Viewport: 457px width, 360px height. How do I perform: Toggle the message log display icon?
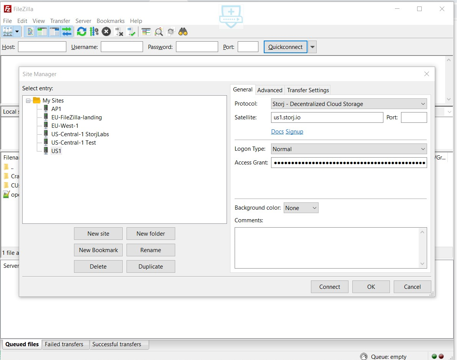(x=30, y=31)
